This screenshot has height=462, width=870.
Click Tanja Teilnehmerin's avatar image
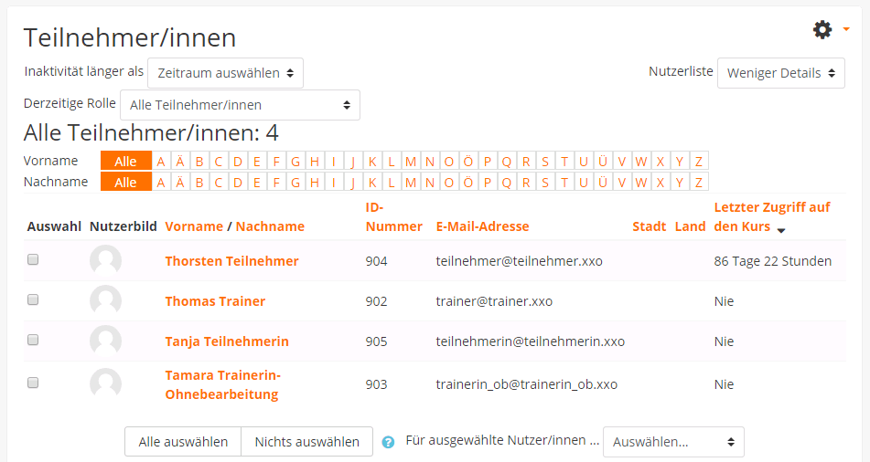click(x=105, y=341)
